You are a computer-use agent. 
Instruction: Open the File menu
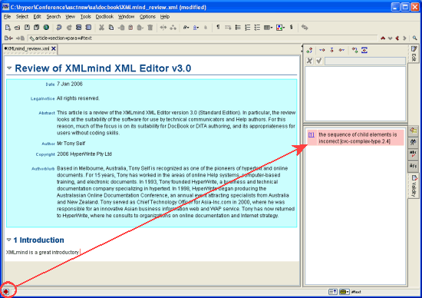7,17
